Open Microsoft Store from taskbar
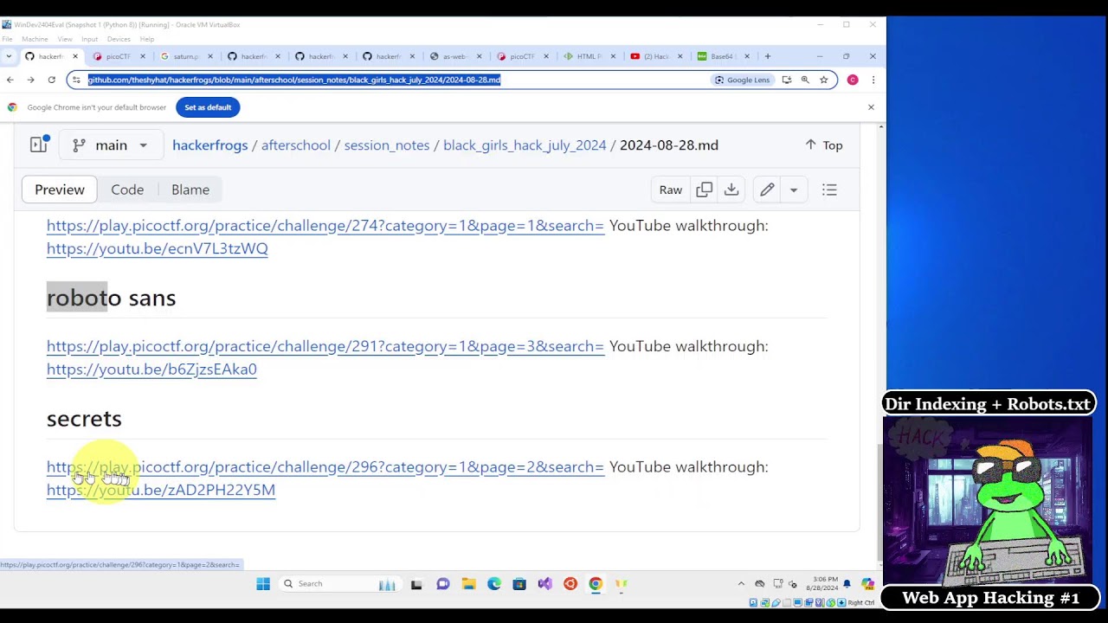1108x623 pixels. coord(519,584)
